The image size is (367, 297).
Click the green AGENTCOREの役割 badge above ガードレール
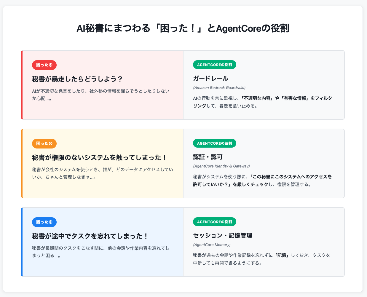(214, 65)
